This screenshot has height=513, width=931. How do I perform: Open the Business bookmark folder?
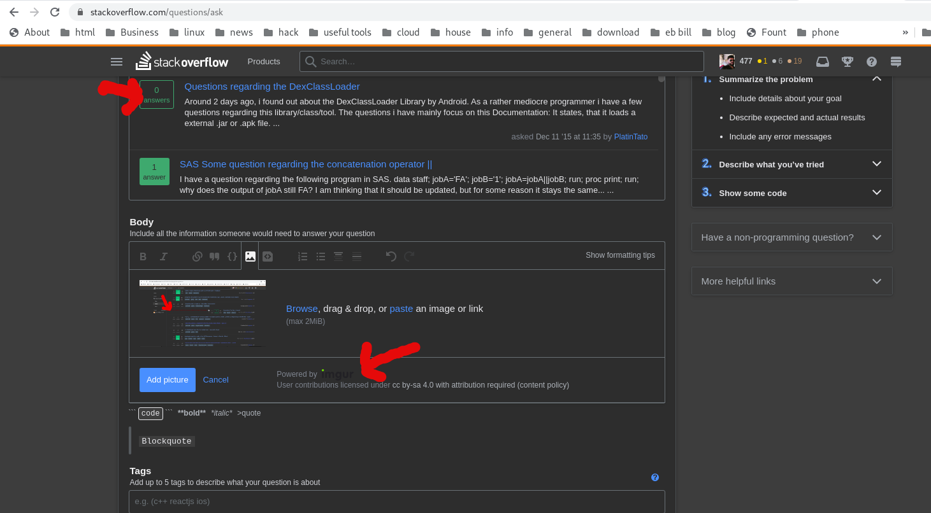coord(132,32)
